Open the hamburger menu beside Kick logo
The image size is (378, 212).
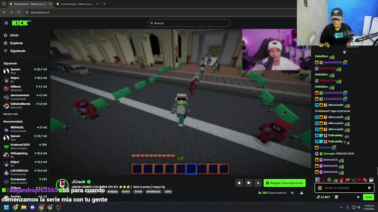(6, 23)
